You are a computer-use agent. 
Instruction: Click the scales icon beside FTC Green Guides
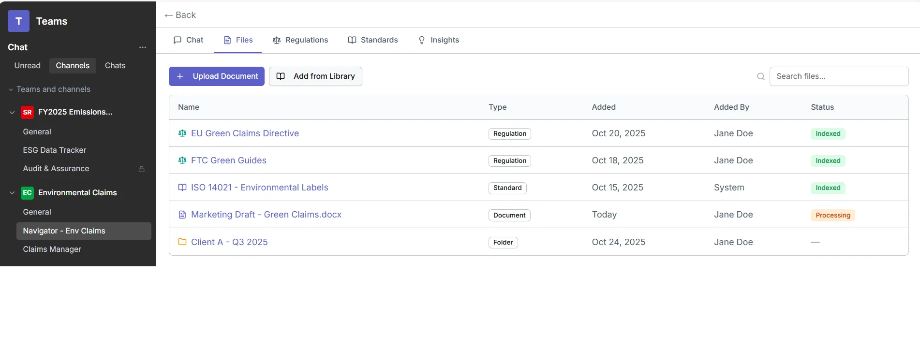[x=182, y=160]
